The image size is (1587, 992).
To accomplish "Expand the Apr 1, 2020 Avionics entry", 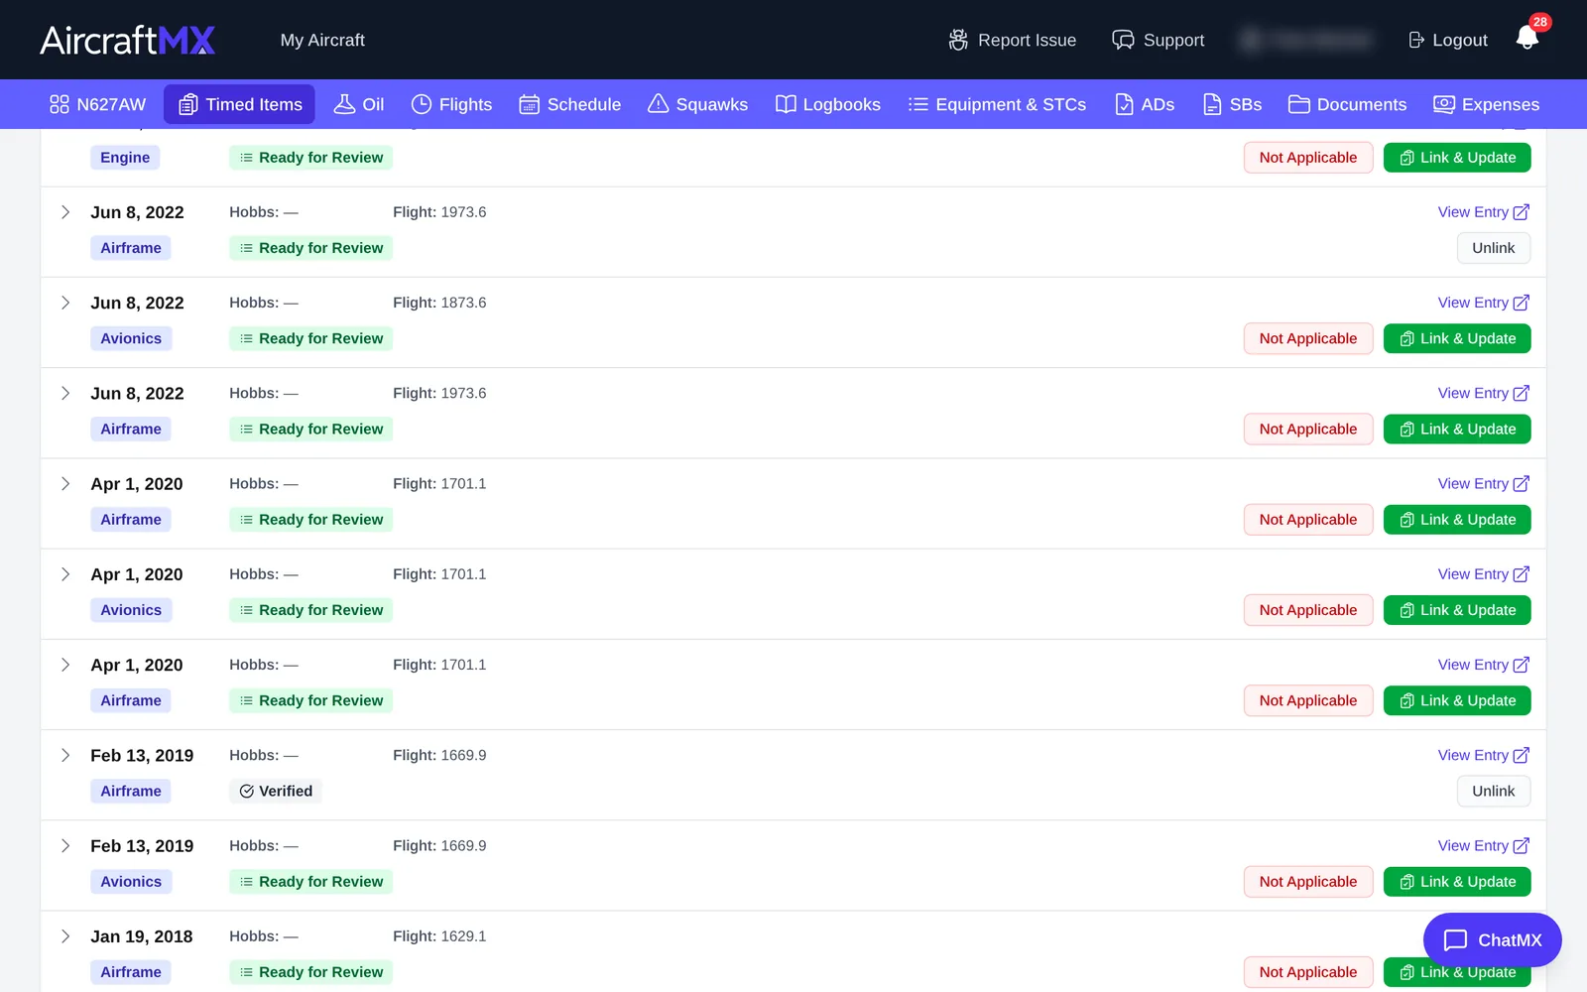I will point(65,573).
